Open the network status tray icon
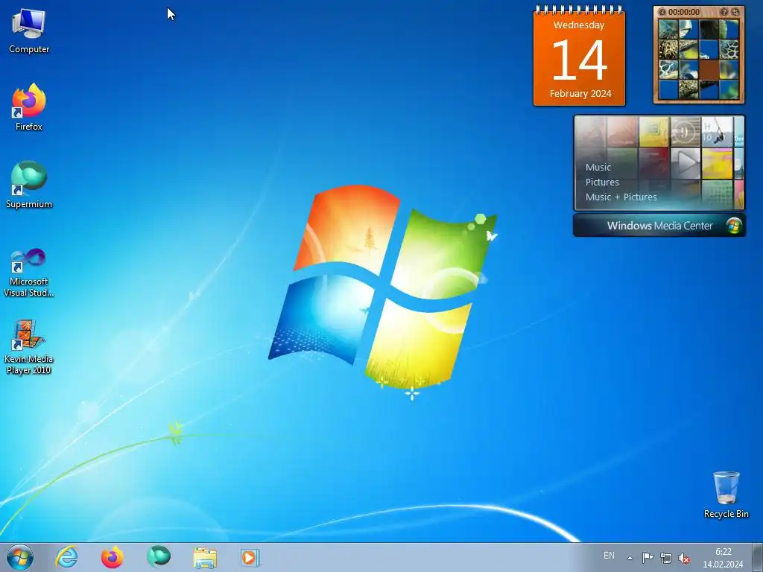The image size is (763, 572). point(665,557)
